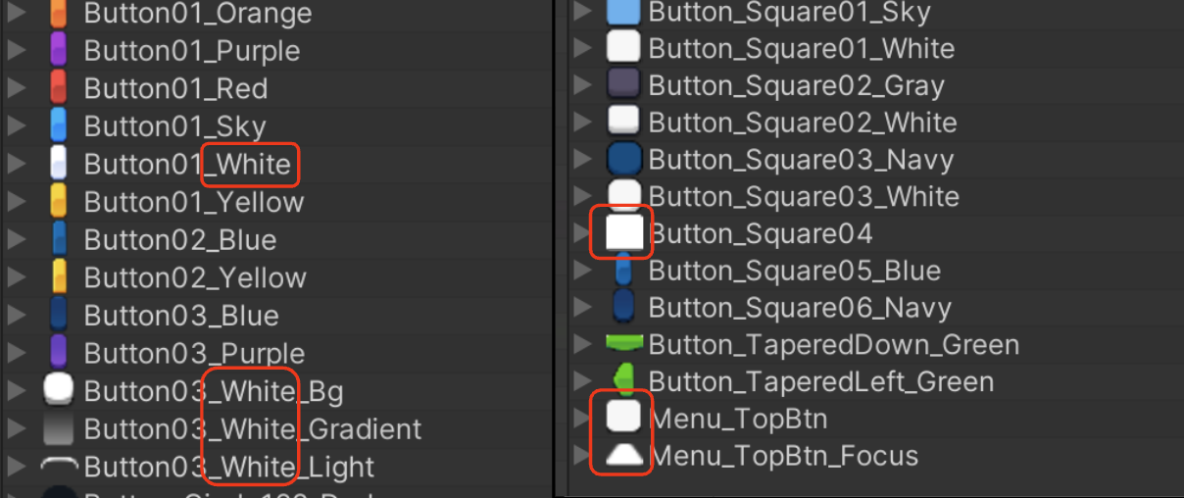1184x498 pixels.
Task: Click the green Button_TaperedDown_Green sprite icon
Action: (x=623, y=343)
